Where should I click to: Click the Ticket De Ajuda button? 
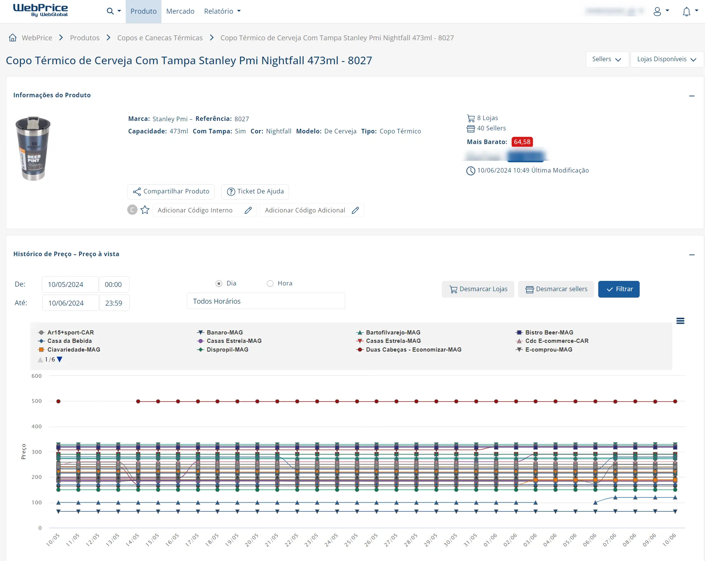[x=255, y=192]
